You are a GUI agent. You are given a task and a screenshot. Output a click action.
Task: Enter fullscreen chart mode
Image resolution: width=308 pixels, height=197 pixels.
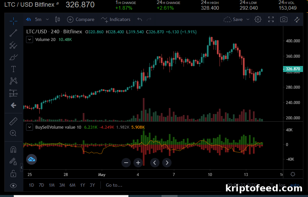(x=271, y=19)
